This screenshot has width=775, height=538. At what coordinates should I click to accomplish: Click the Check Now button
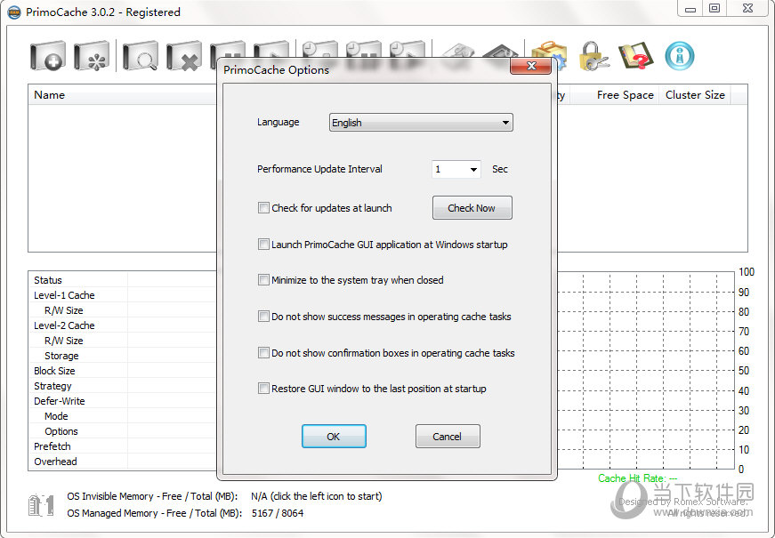pyautogui.click(x=472, y=208)
